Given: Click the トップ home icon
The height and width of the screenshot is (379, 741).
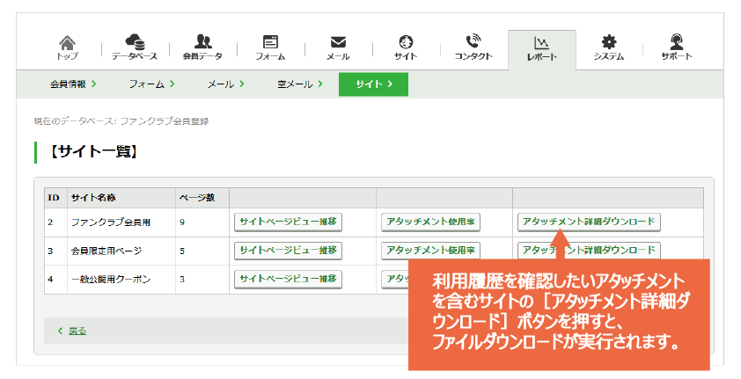Looking at the screenshot, I should click(x=67, y=43).
